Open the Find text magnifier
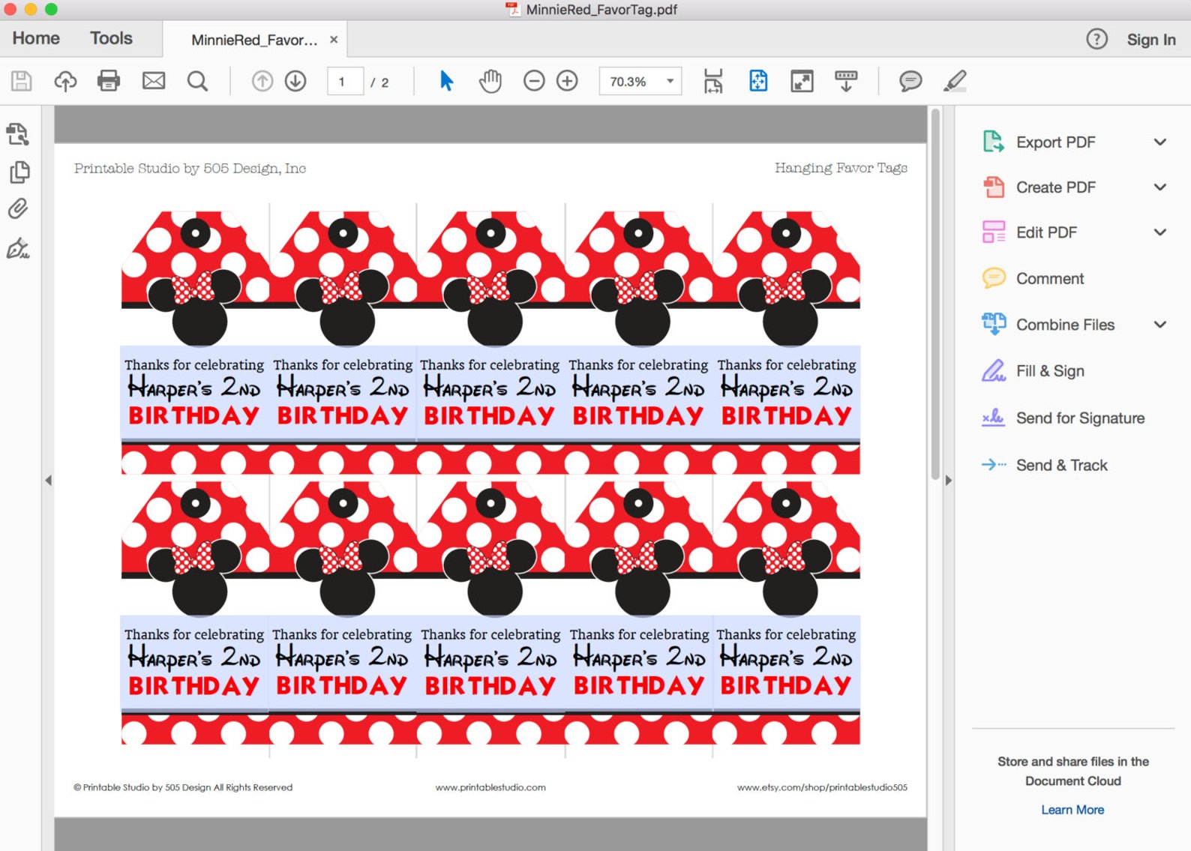1191x851 pixels. [x=197, y=81]
